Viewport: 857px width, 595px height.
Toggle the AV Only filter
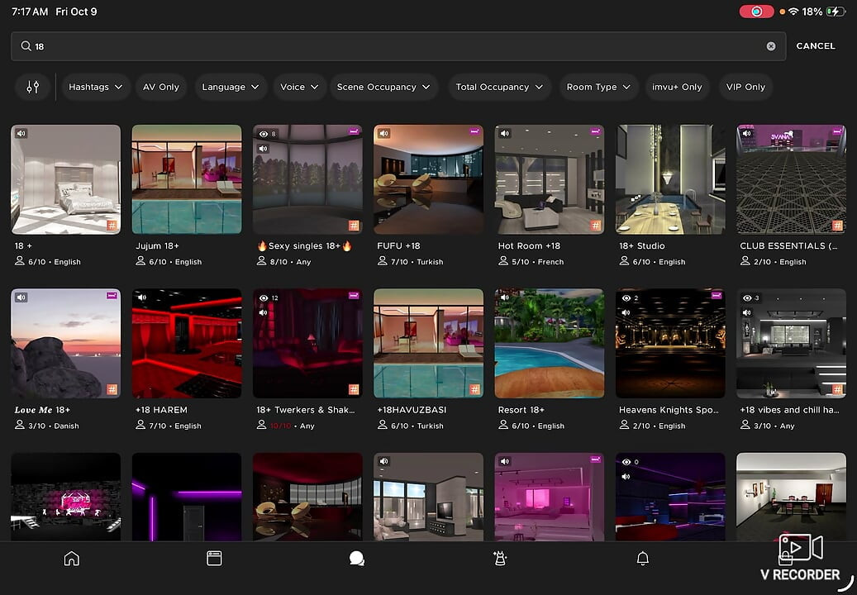point(160,87)
